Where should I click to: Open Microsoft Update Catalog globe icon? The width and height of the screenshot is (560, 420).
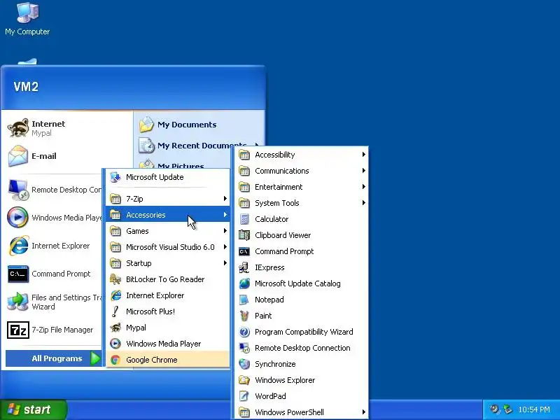(244, 283)
